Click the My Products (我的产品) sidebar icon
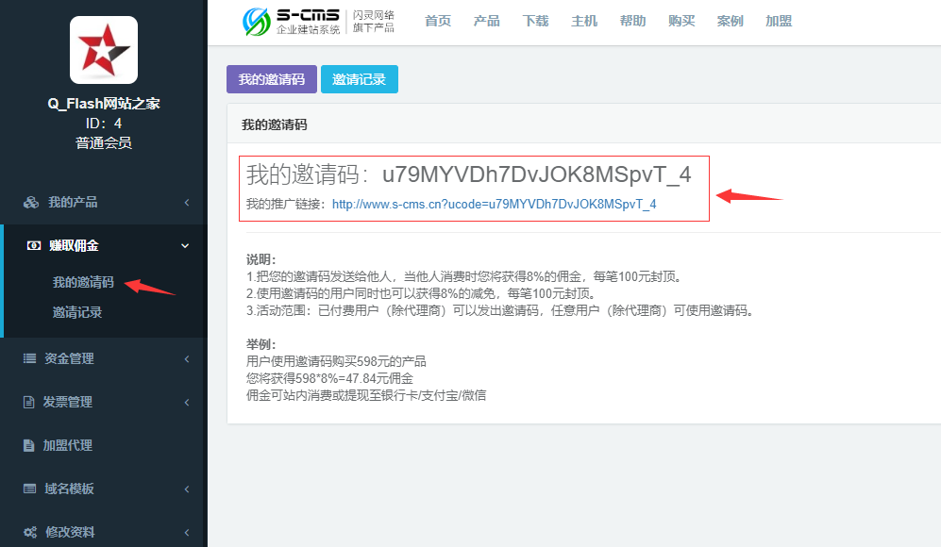 pyautogui.click(x=31, y=202)
